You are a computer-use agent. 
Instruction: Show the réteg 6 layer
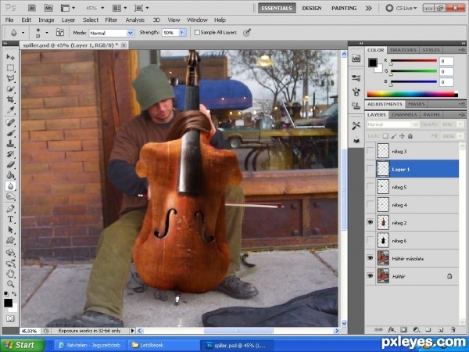[371, 241]
